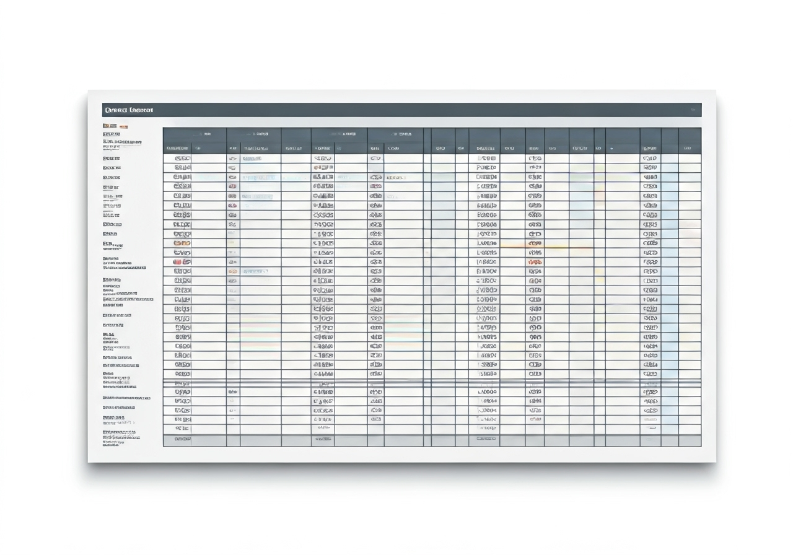Viewport: 793px width, 555px height.
Task: Select the top cell in the rightmost value column
Action: pos(650,159)
